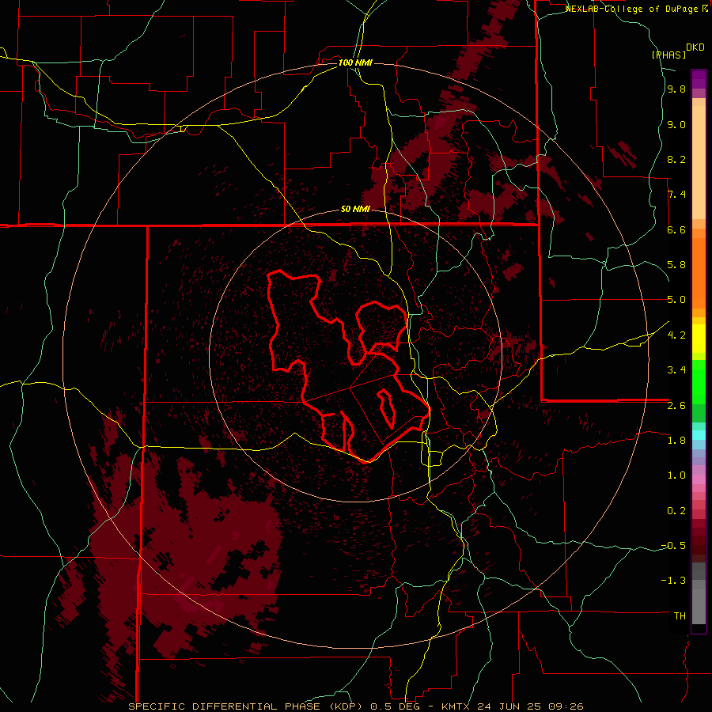
Task: Click the "100 NMI" range ring label
Action: (355, 62)
